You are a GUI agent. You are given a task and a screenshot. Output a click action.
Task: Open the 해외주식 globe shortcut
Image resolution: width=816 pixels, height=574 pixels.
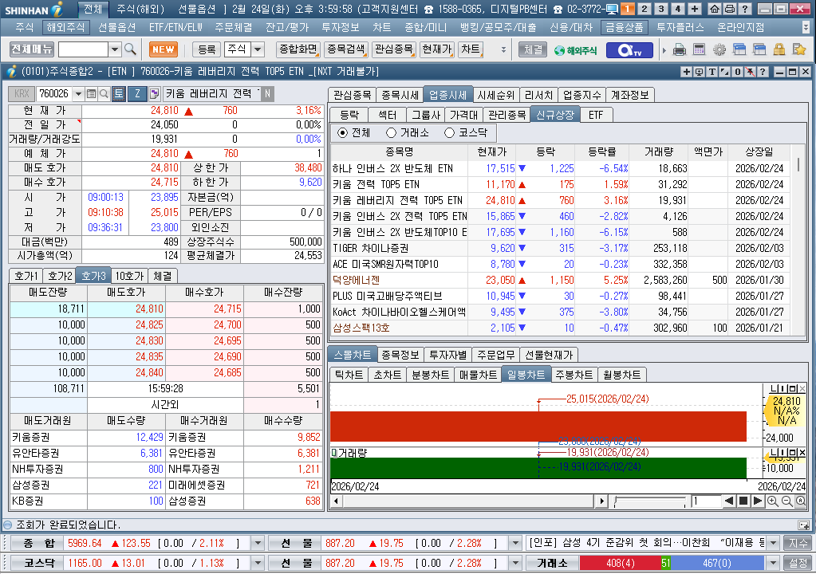(575, 50)
